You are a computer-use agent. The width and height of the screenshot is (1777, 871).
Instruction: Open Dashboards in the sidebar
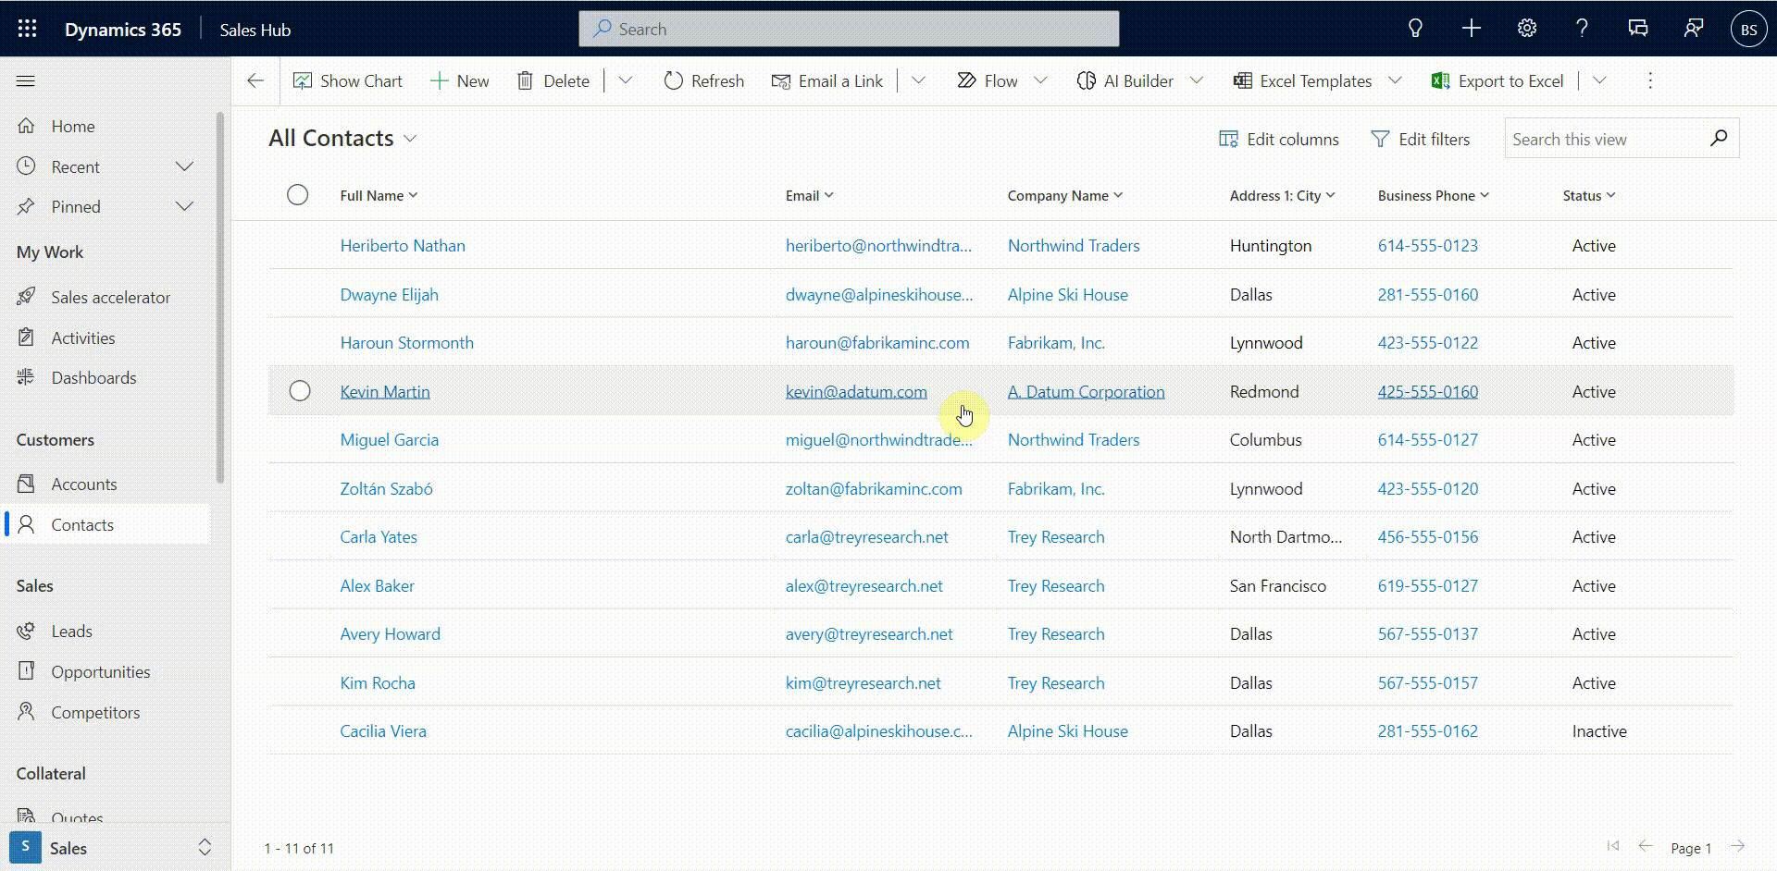point(93,378)
